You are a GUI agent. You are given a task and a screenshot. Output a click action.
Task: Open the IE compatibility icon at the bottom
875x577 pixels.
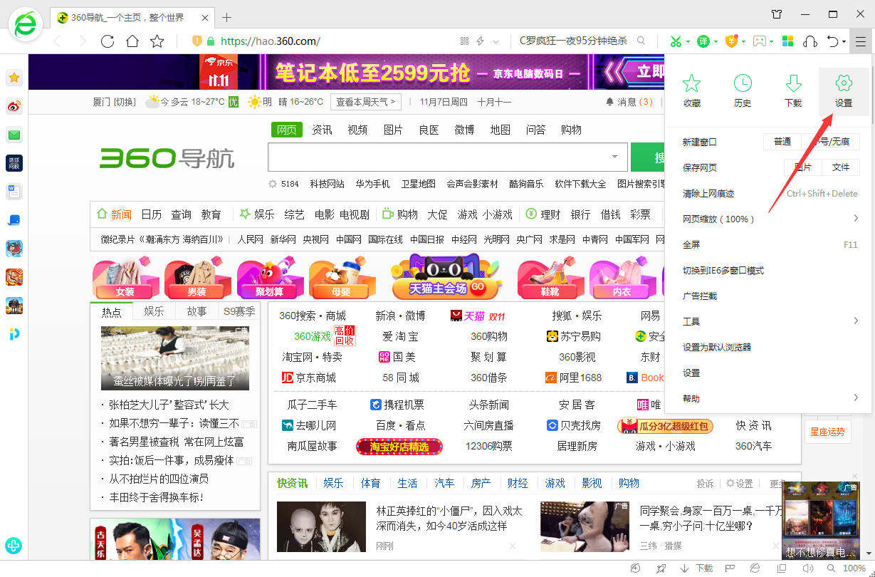753,568
